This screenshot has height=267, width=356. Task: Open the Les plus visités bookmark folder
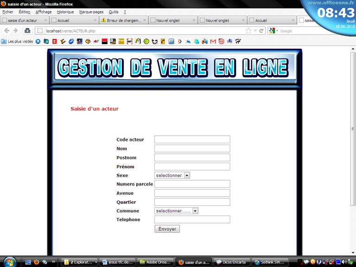click(x=17, y=41)
